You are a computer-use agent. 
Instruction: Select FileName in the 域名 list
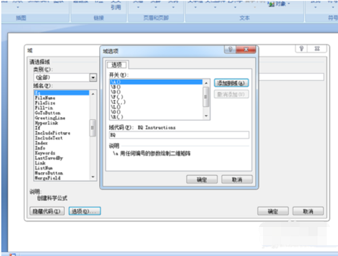62,98
